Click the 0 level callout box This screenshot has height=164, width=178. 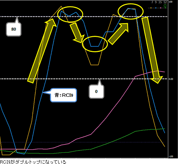[96, 92]
